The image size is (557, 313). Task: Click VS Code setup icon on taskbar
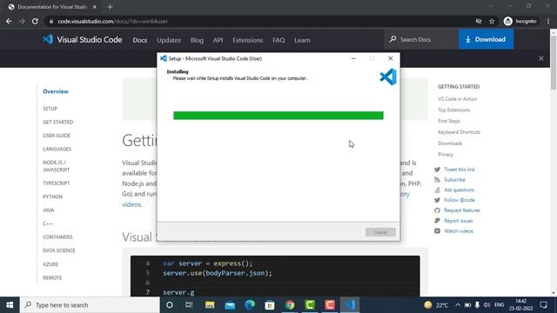coord(350,305)
